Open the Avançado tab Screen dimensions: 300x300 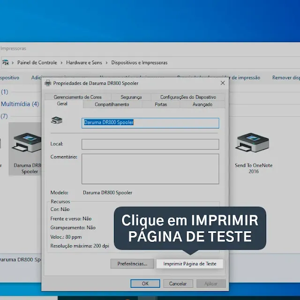202,105
